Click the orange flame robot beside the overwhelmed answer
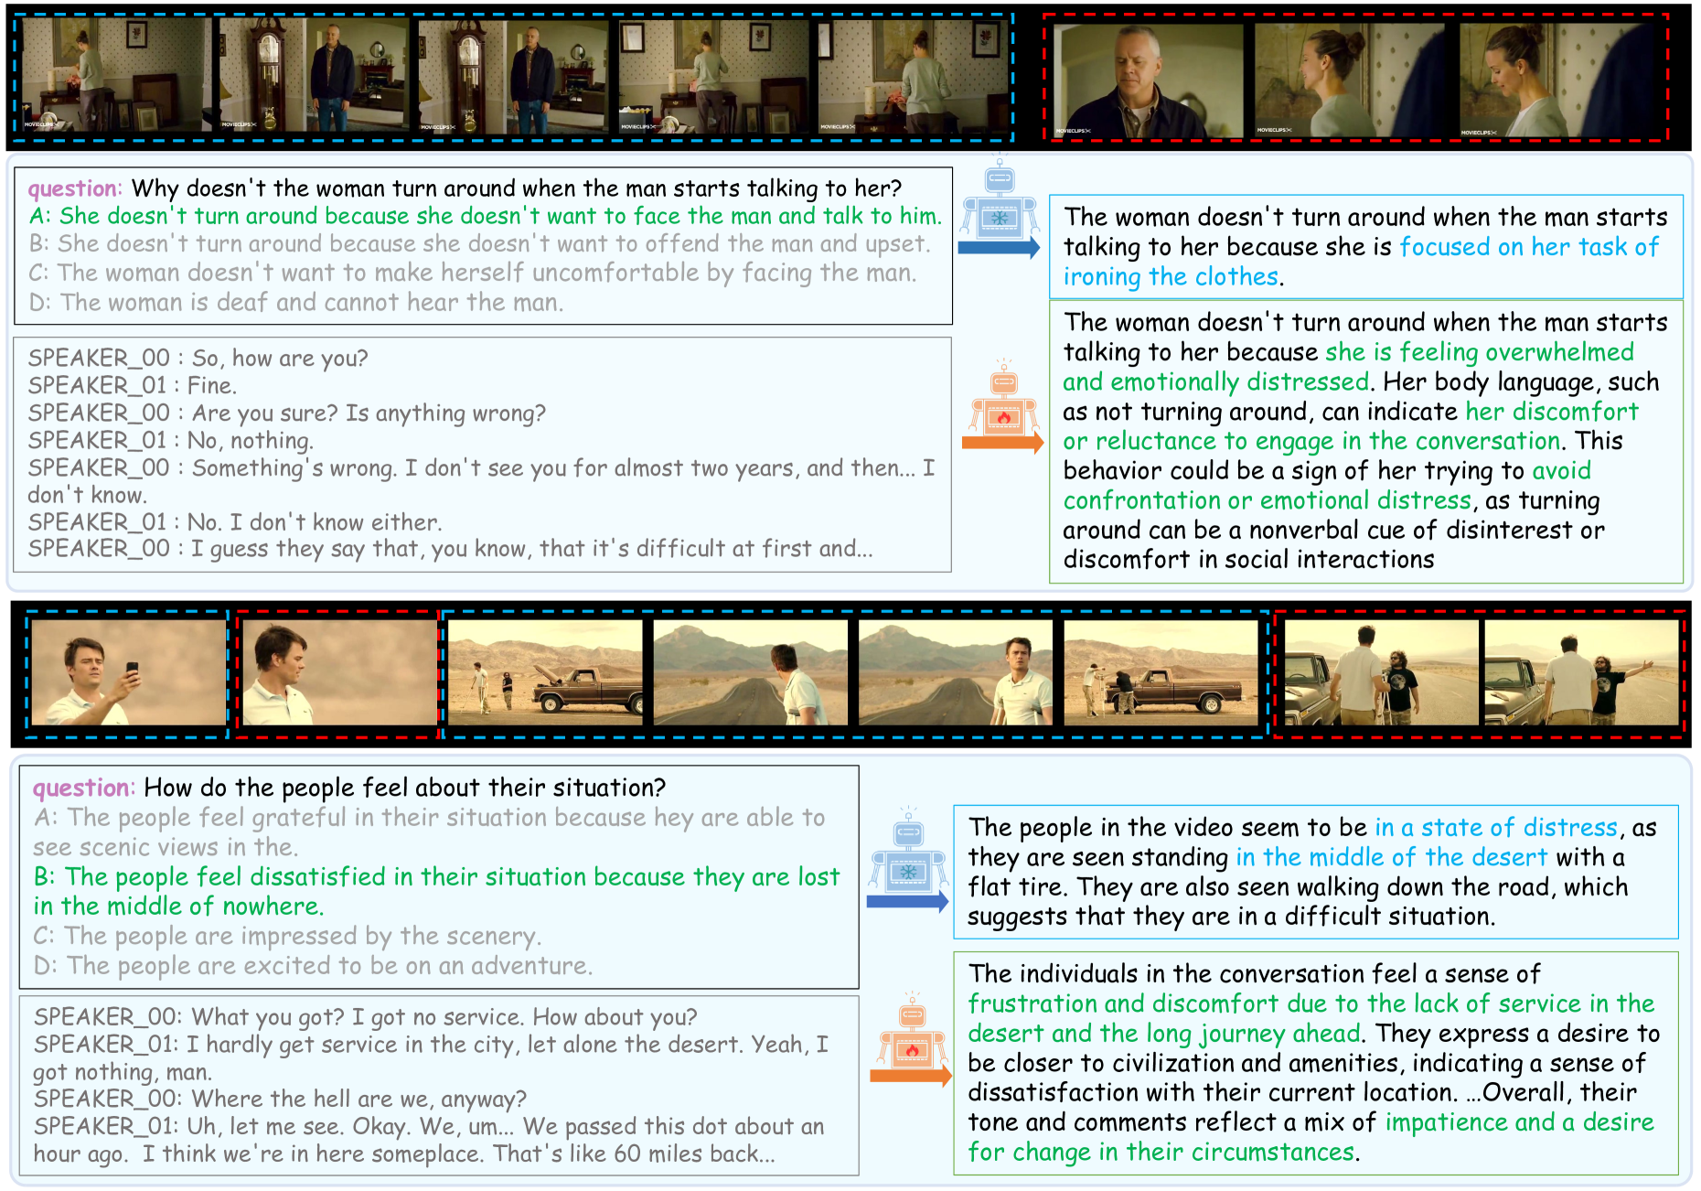Image resolution: width=1701 pixels, height=1191 pixels. 1003,398
